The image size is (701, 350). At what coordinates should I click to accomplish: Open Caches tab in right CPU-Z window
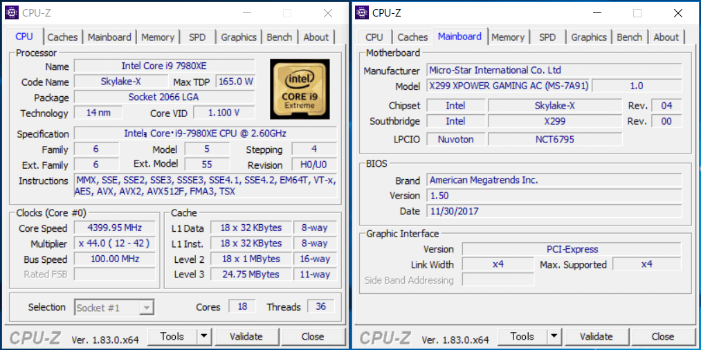412,37
